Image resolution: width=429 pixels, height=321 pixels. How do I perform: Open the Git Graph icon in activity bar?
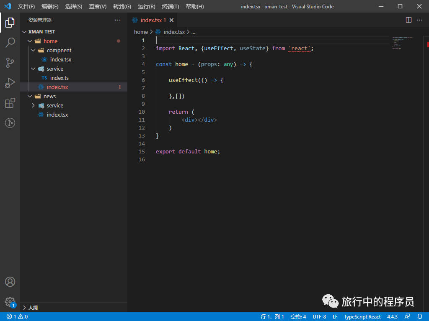(10, 123)
